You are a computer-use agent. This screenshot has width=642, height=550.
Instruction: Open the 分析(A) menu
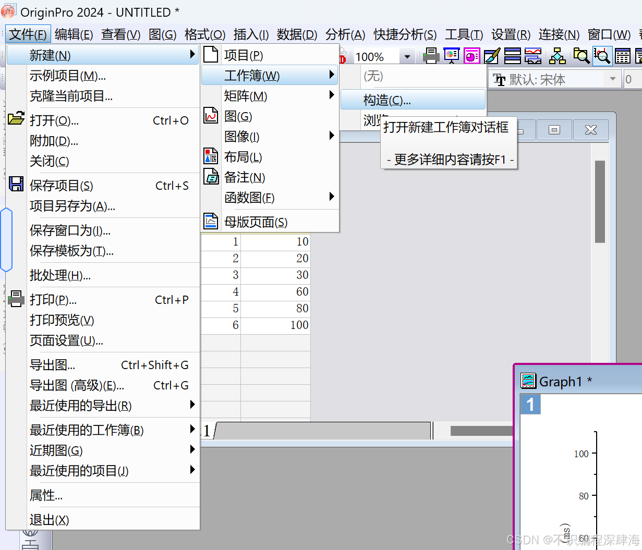[345, 34]
